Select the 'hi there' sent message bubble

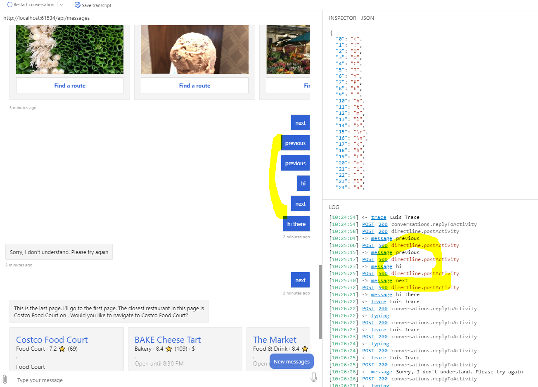tap(296, 224)
